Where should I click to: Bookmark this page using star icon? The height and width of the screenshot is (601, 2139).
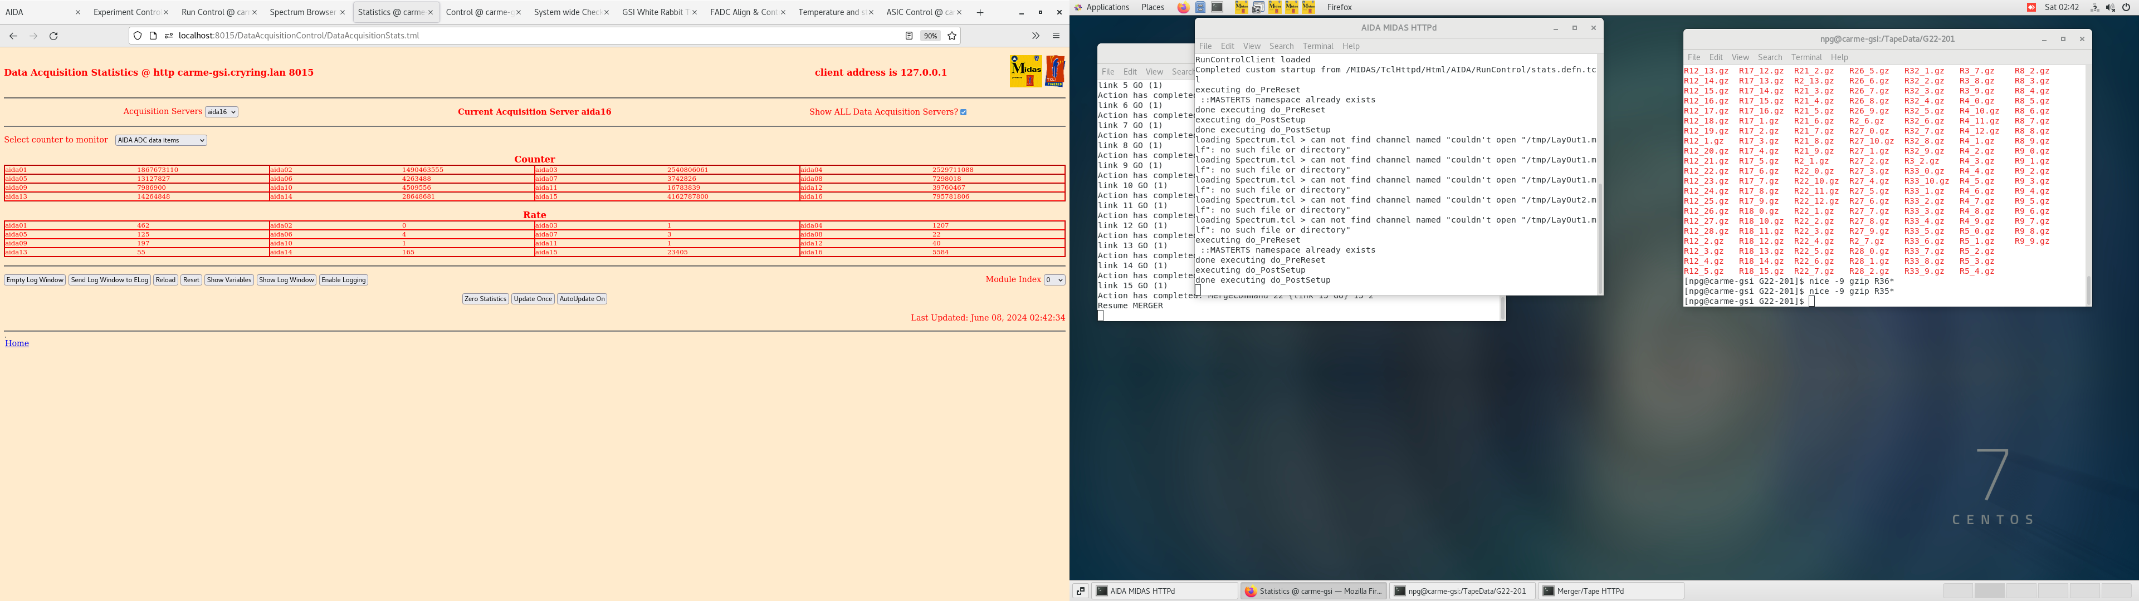[953, 36]
